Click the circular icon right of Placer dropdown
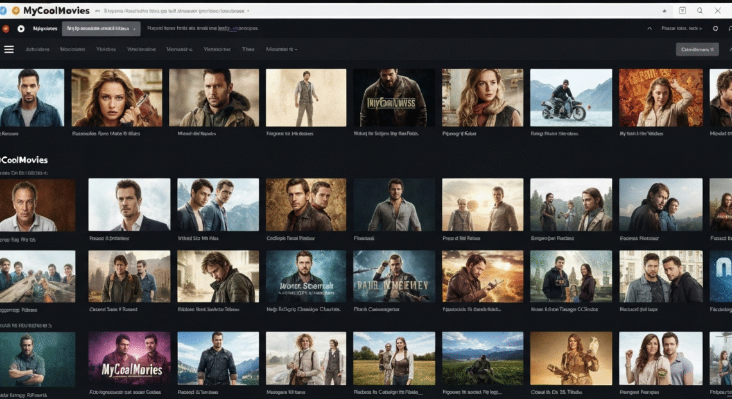 click(x=716, y=29)
